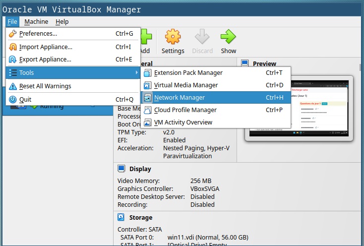Open Cloud Profile Manager

click(216, 110)
